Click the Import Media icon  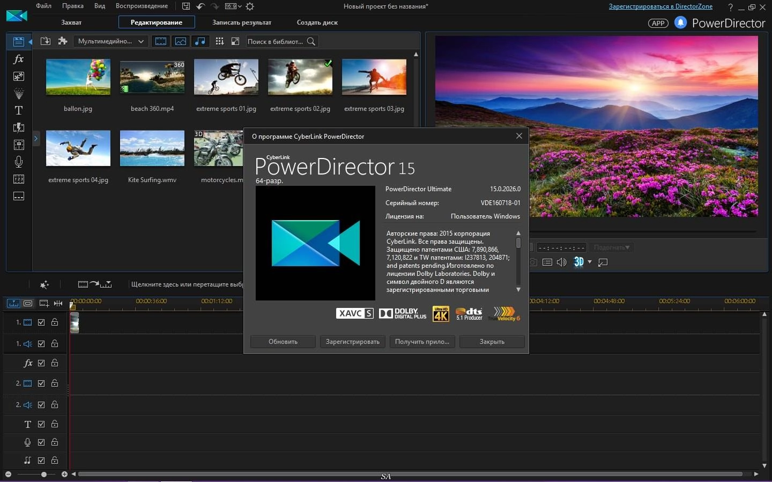pyautogui.click(x=46, y=41)
